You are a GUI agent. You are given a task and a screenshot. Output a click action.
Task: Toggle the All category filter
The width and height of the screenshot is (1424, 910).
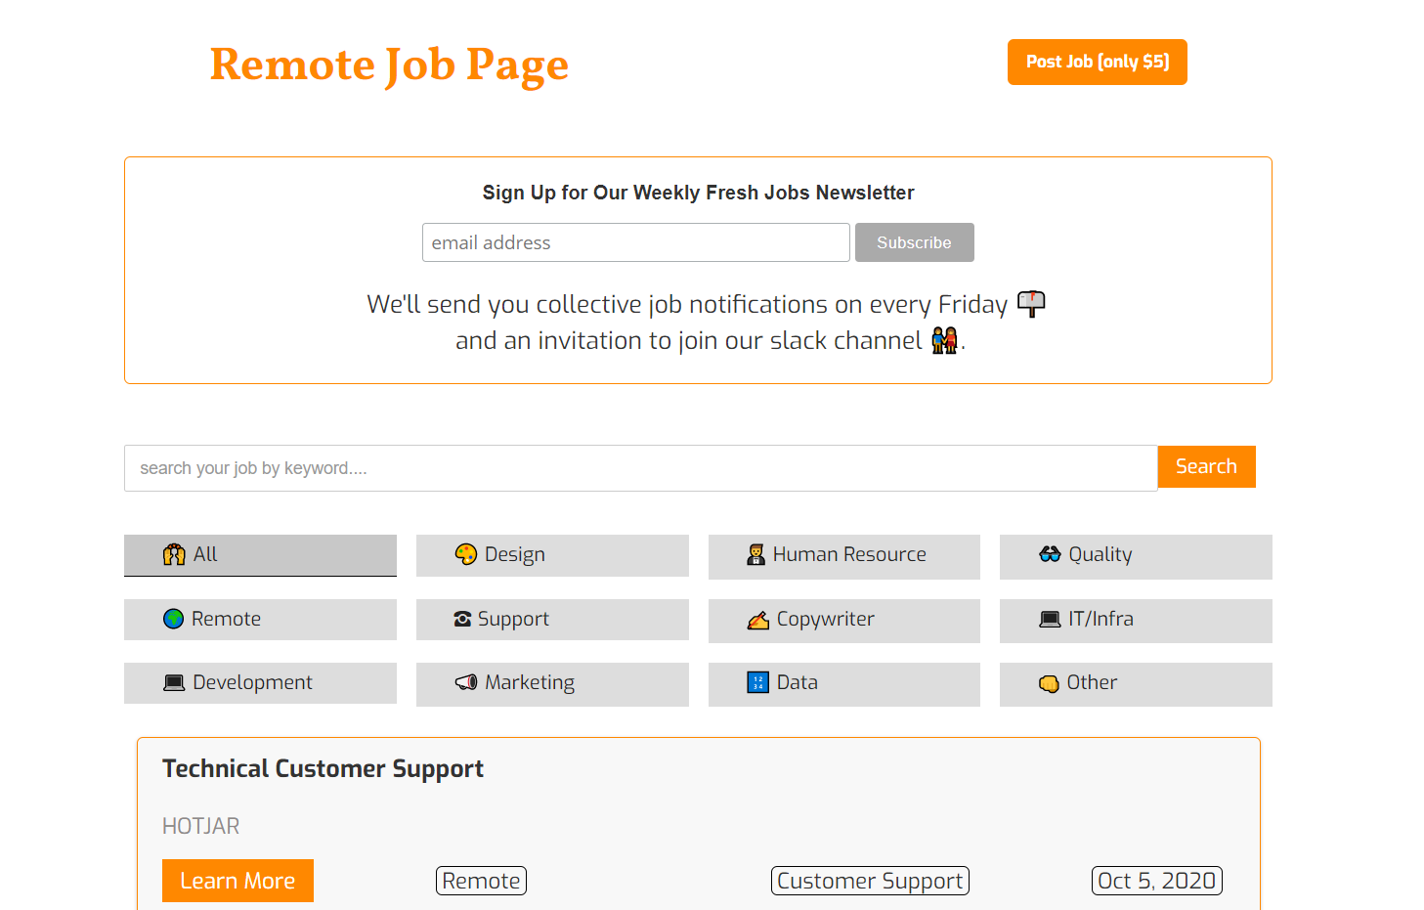(259, 554)
